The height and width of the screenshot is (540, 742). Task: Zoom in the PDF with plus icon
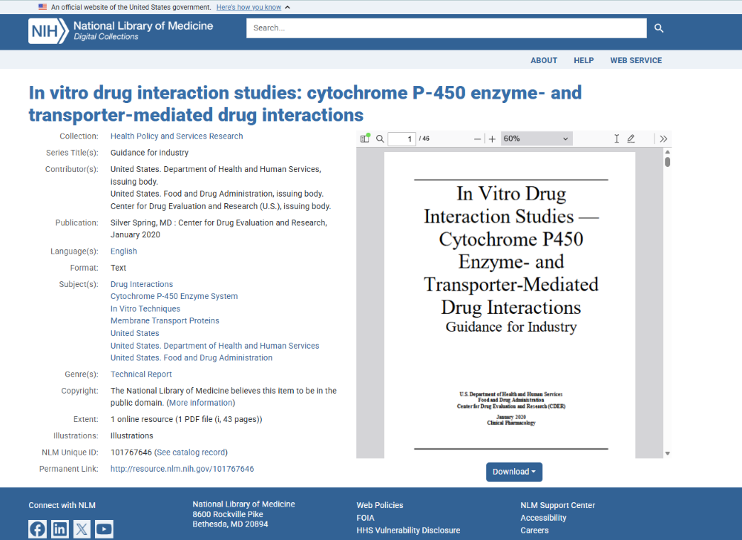coord(492,139)
